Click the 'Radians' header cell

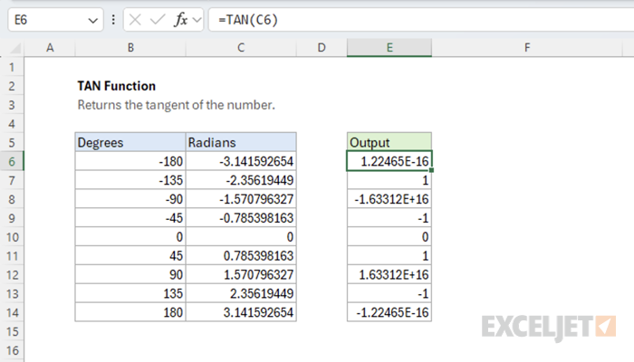(x=241, y=143)
